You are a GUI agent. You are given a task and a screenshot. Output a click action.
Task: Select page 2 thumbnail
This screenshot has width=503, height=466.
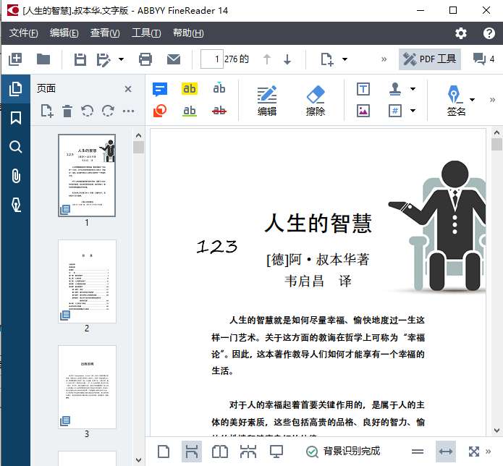87,281
